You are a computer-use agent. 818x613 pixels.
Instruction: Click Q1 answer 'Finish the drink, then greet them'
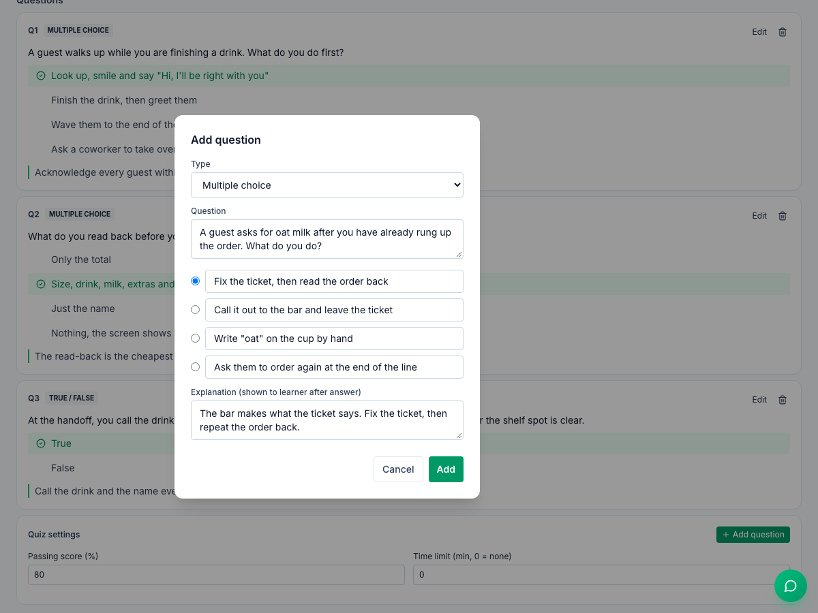click(x=124, y=100)
